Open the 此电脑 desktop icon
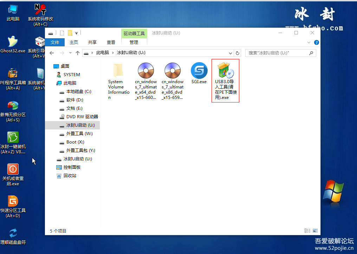 pyautogui.click(x=13, y=13)
